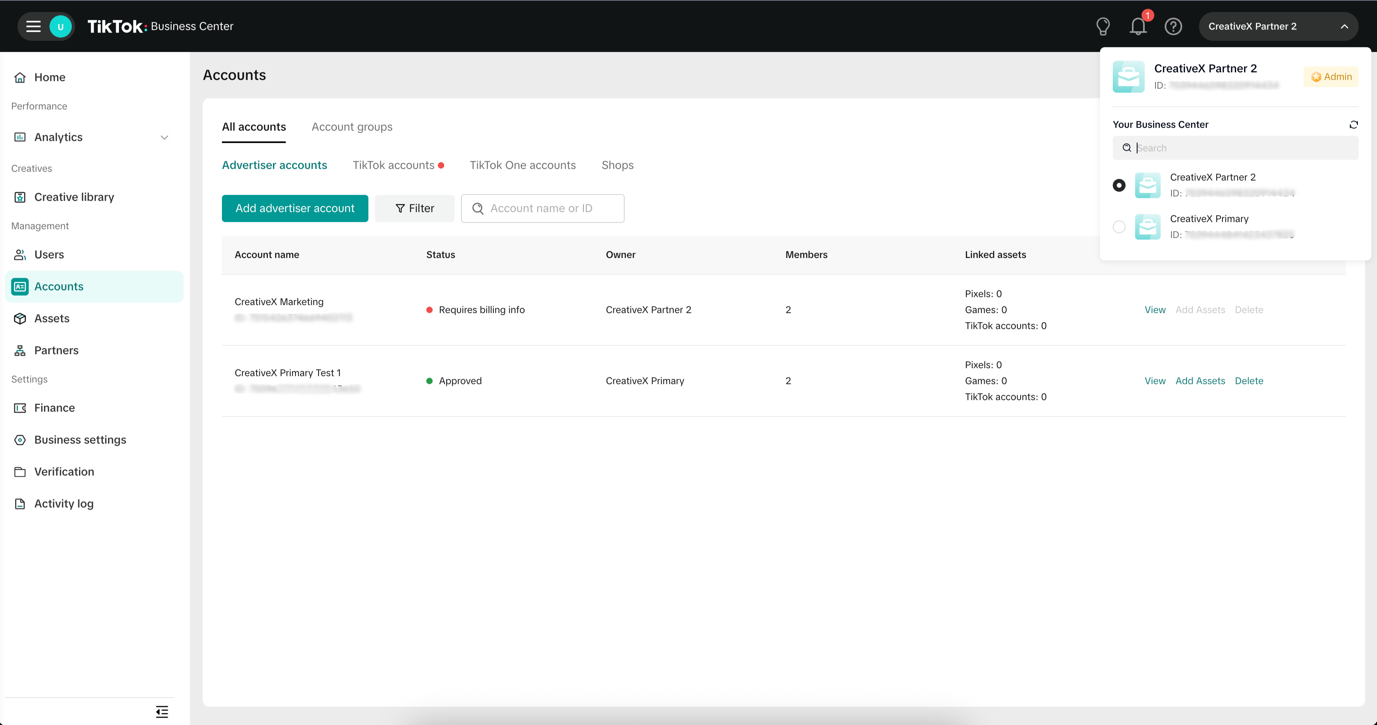Click the Analytics chart icon
The height and width of the screenshot is (725, 1377).
pyautogui.click(x=20, y=137)
